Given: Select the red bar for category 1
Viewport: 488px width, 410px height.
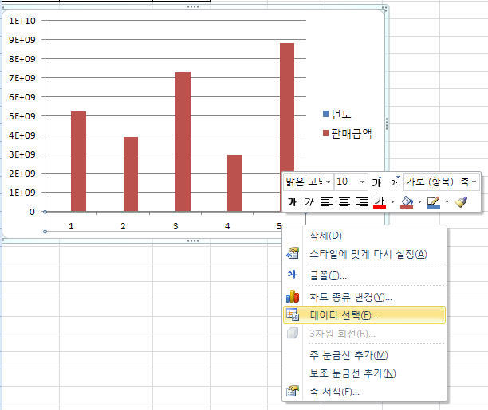Looking at the screenshot, I should pos(78,162).
